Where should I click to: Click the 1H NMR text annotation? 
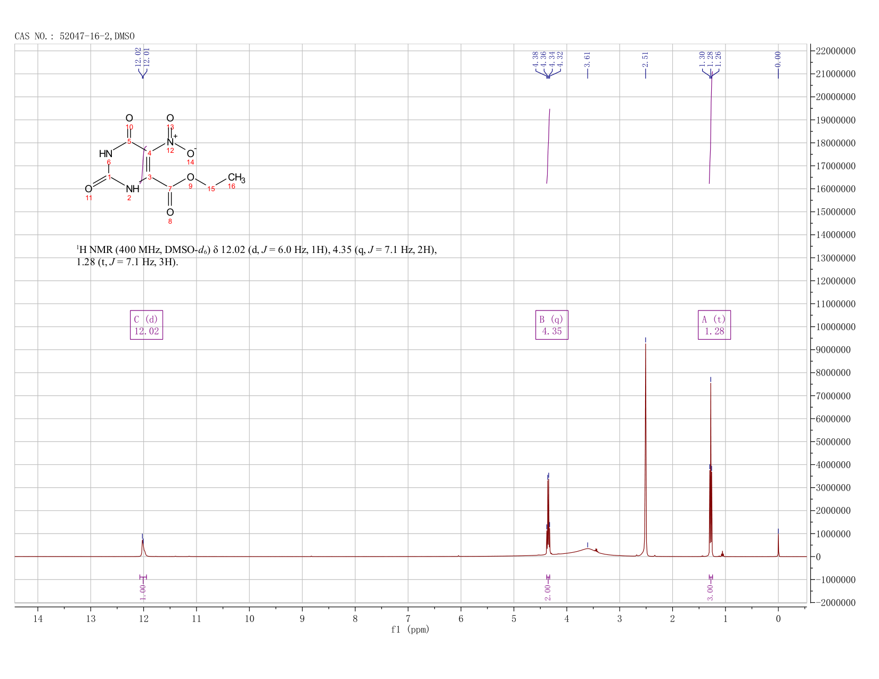pyautogui.click(x=257, y=256)
